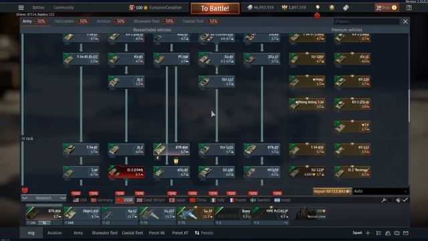Select the Japan nation
The width and height of the screenshot is (428, 241).
(x=177, y=200)
